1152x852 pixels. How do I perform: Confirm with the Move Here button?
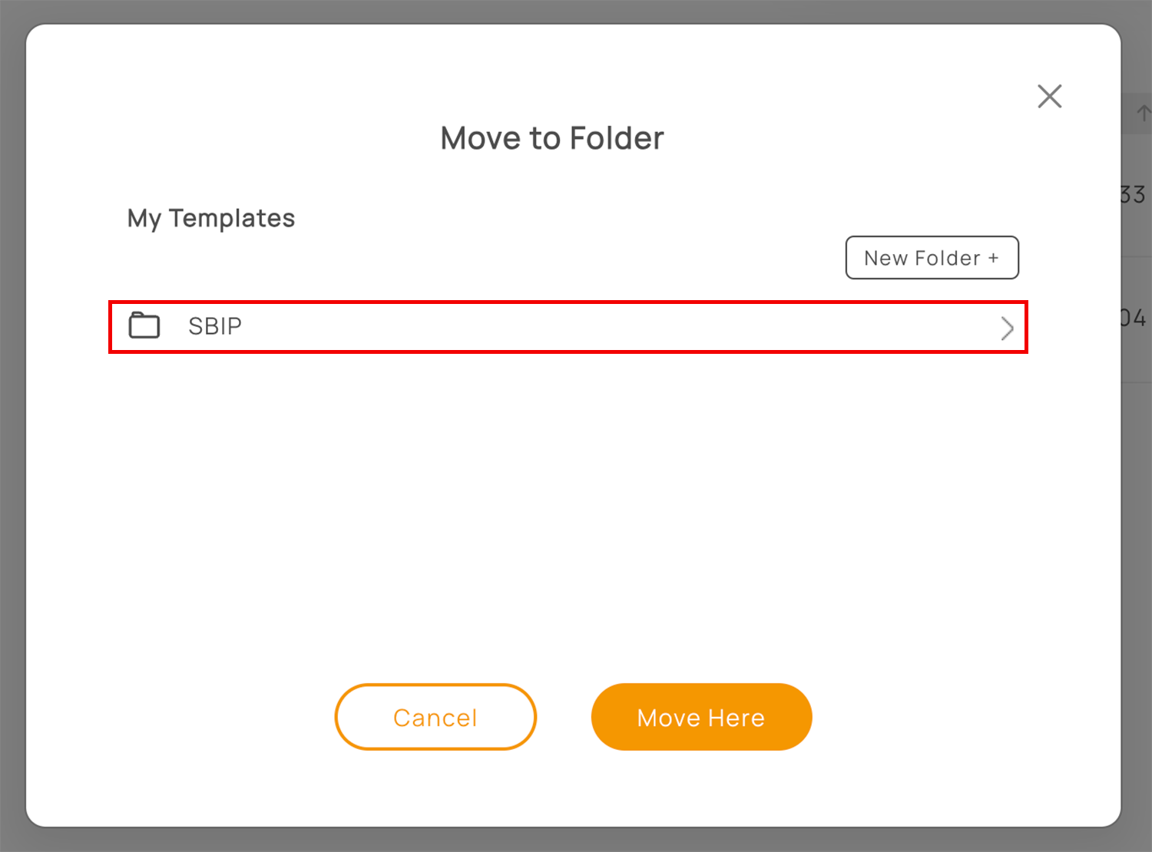tap(701, 717)
